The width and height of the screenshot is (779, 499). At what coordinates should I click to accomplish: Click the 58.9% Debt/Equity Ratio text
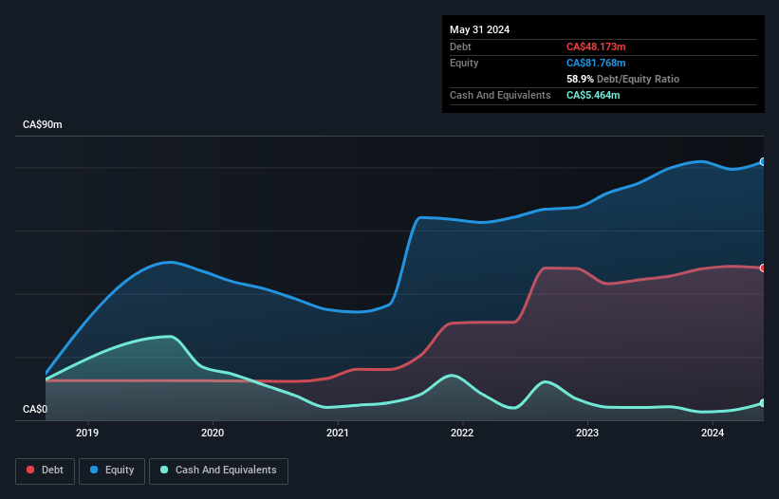[x=622, y=79]
